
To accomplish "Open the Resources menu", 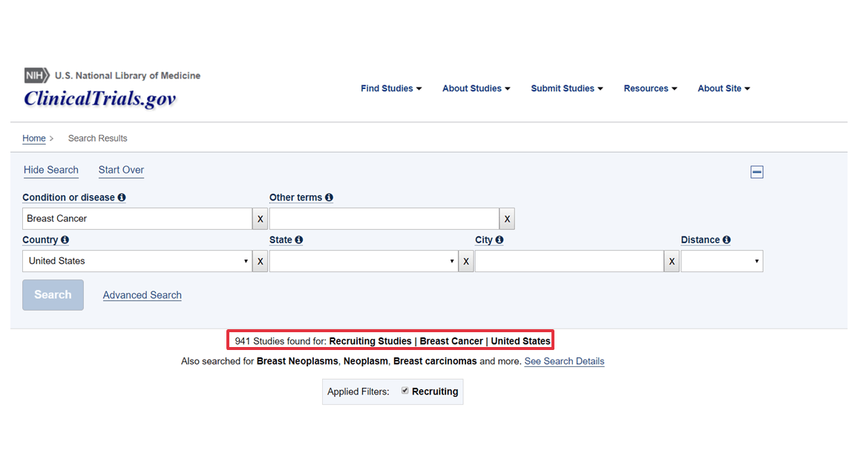I will (650, 88).
